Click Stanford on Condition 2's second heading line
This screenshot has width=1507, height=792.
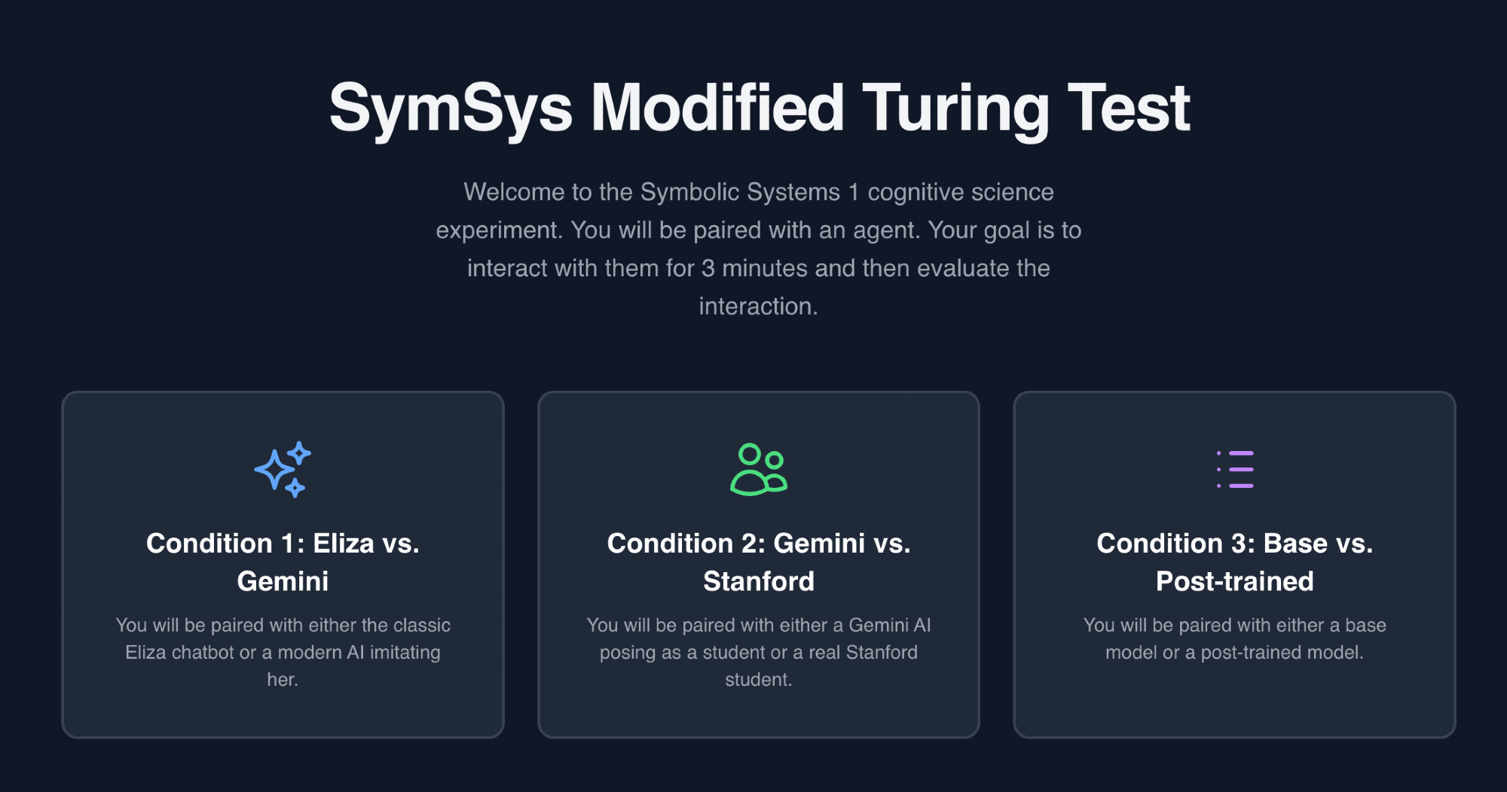point(758,581)
